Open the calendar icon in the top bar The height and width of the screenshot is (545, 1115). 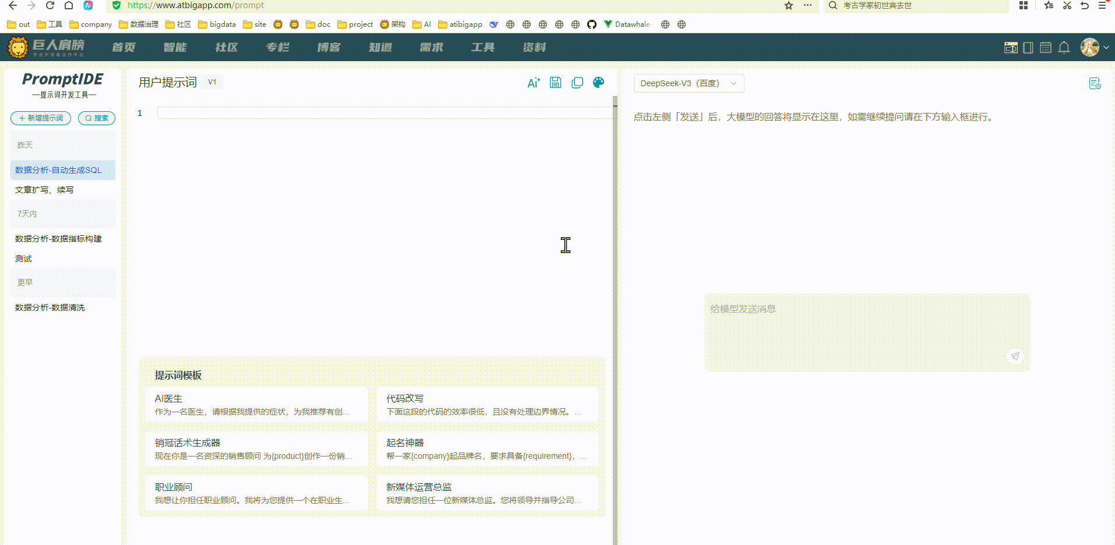pyautogui.click(x=1045, y=47)
